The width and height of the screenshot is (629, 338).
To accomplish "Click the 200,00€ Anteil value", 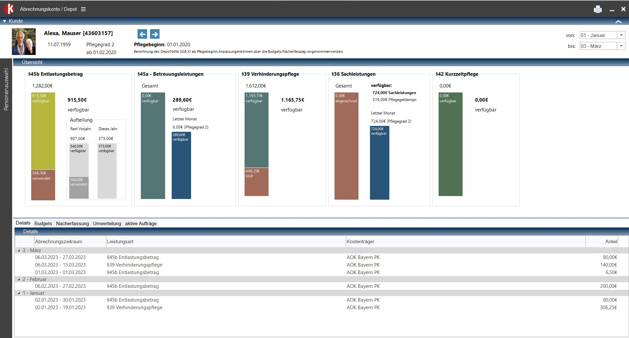I will [x=608, y=286].
